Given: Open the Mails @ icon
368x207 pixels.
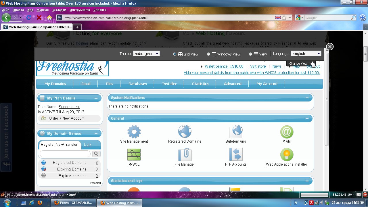Looking at the screenshot, I should pos(287,132).
